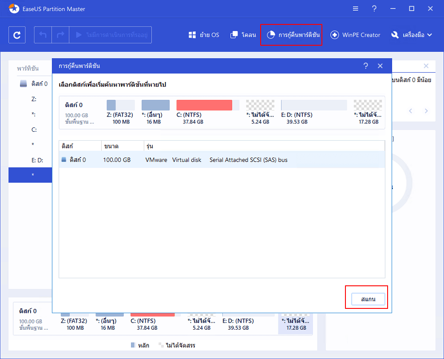The height and width of the screenshot is (359, 444).
Task: Click the ขนาด column header
Action: (x=123, y=146)
